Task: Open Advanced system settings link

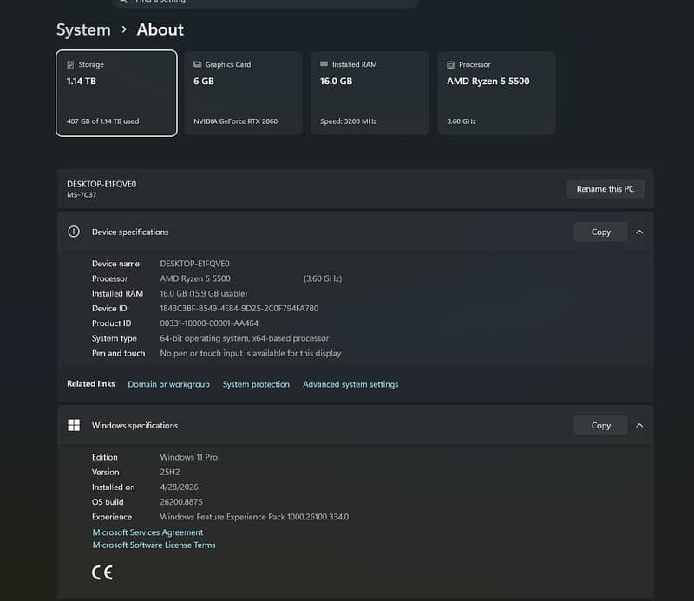Action: click(x=350, y=384)
